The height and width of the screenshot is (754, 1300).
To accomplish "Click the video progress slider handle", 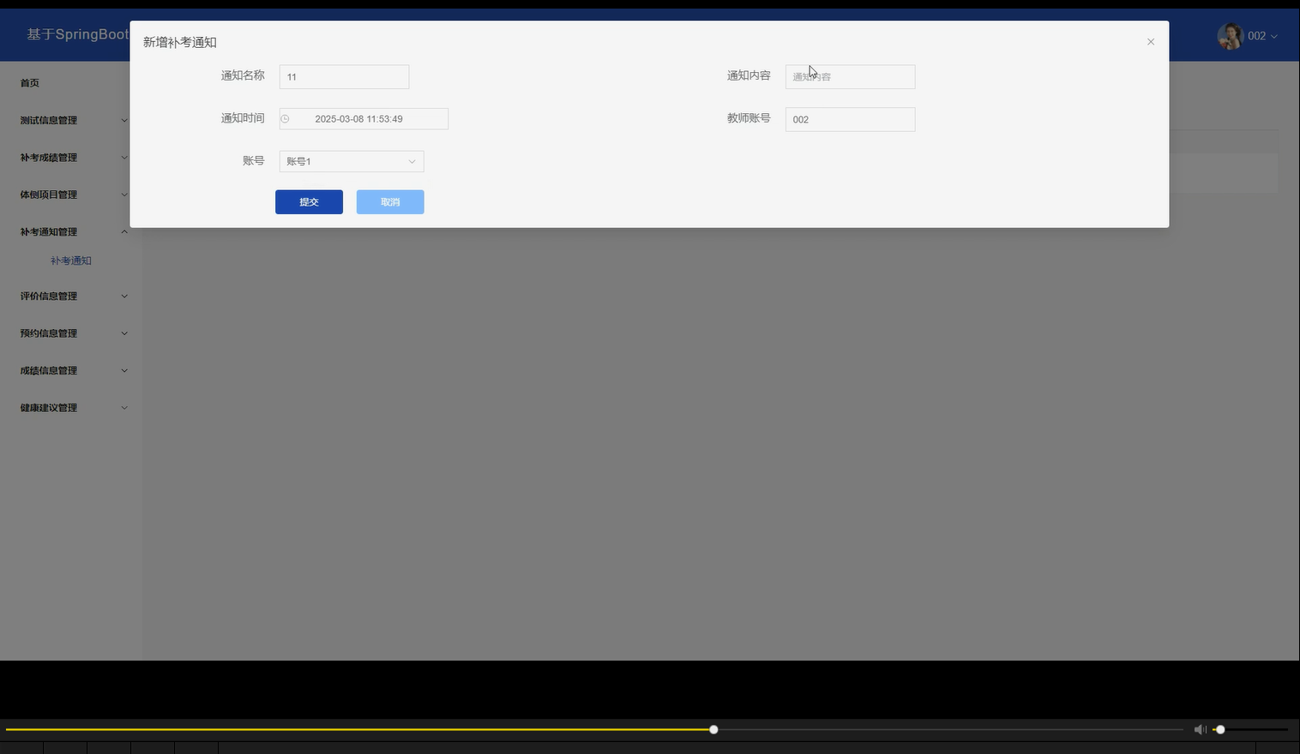I will [713, 730].
